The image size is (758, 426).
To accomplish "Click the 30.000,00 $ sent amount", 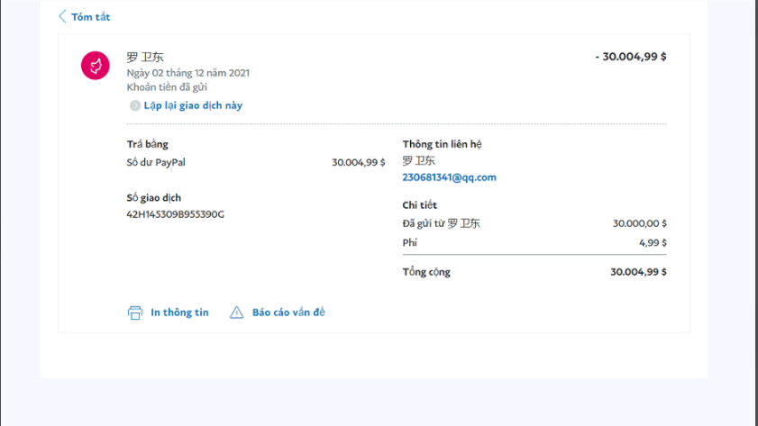I will [639, 223].
